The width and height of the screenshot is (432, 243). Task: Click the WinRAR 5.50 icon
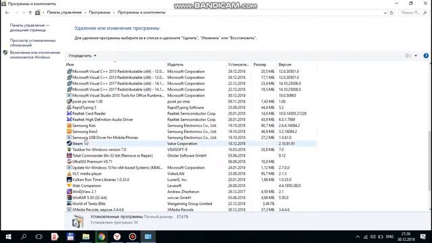(69, 198)
